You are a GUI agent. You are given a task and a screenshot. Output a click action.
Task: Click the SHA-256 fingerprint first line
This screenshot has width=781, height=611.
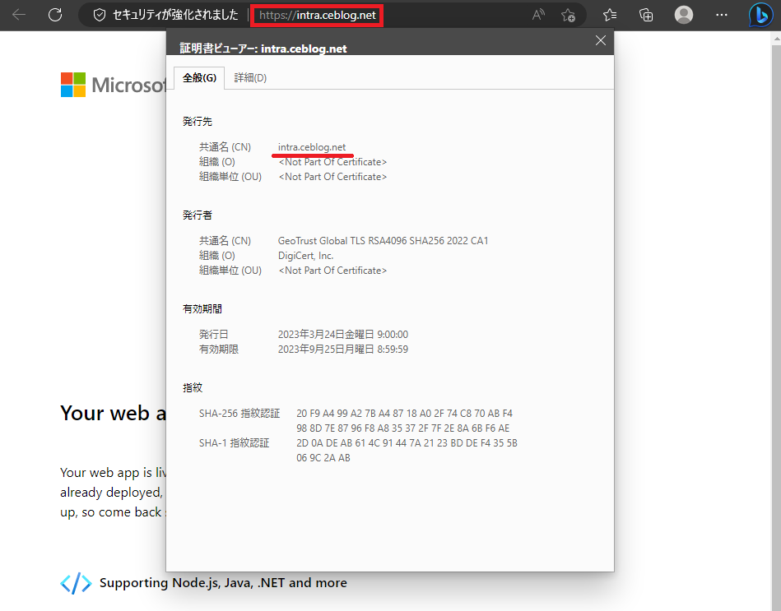(x=404, y=414)
